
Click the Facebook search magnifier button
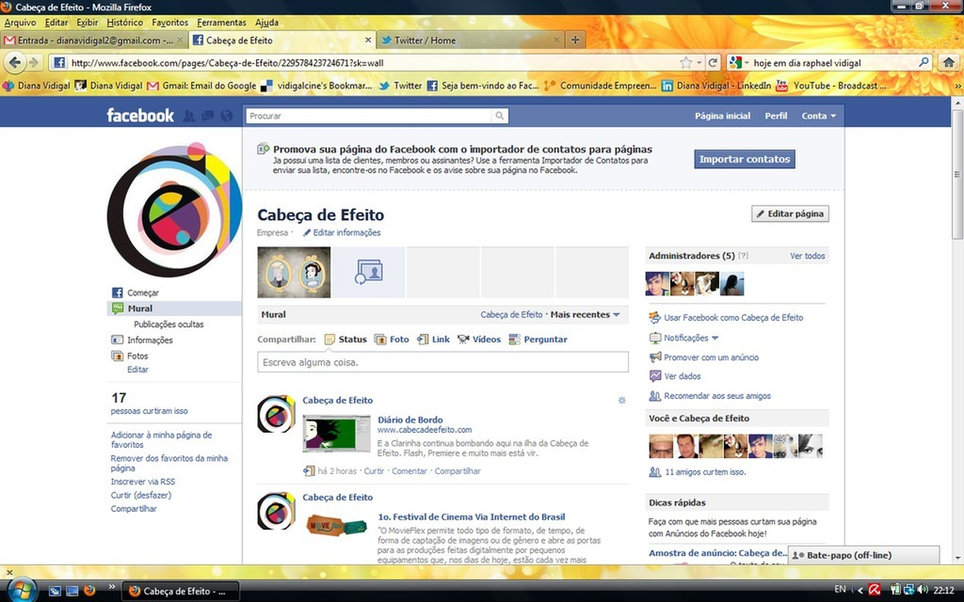click(499, 116)
